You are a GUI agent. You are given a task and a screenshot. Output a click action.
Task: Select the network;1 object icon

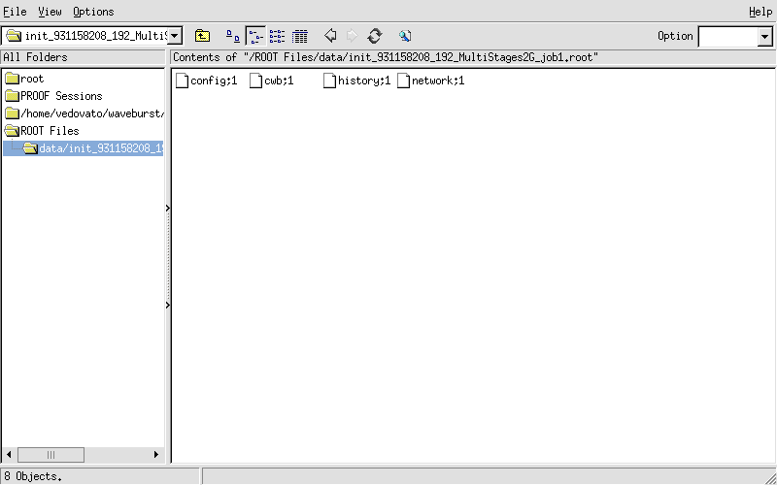click(x=403, y=81)
